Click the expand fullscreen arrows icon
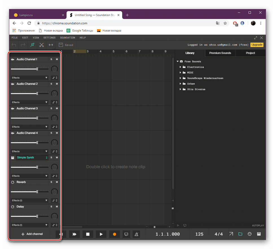 click(256, 38)
